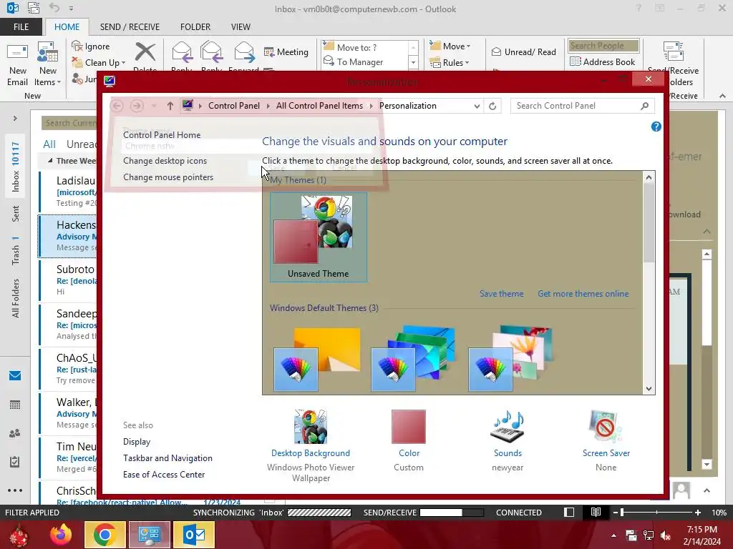This screenshot has width=733, height=549.
Task: Open the Screen Saver settings icon
Action: click(x=606, y=427)
